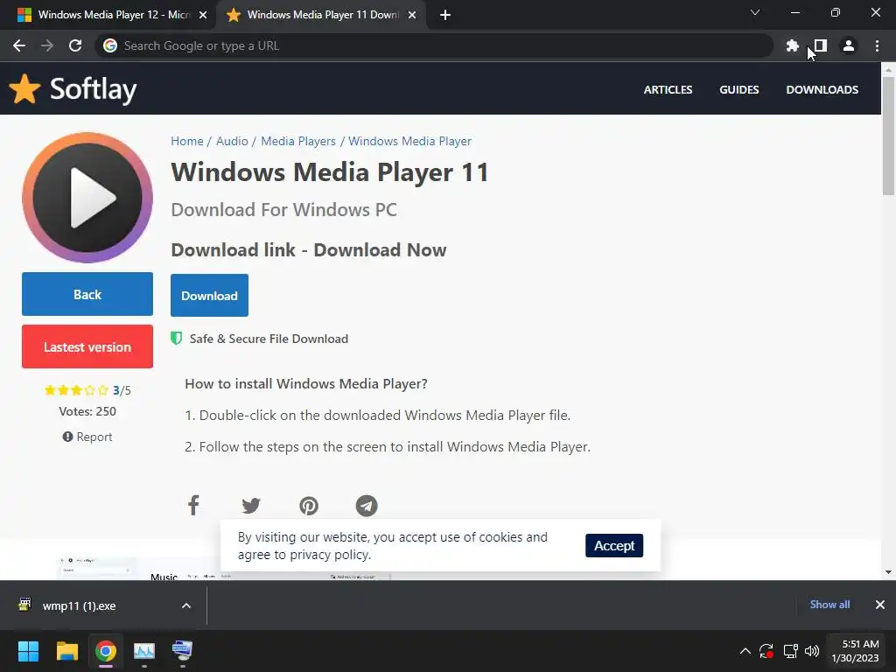This screenshot has height=672, width=896.
Task: Open the computer app on the taskbar
Action: point(182,651)
